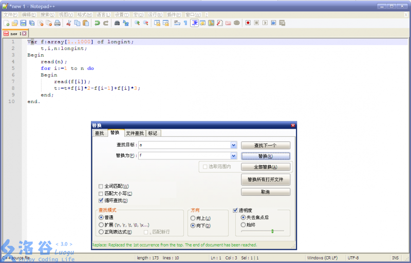Select the 向上 direction radio button
Screen dimensions: 411x263
point(193,218)
